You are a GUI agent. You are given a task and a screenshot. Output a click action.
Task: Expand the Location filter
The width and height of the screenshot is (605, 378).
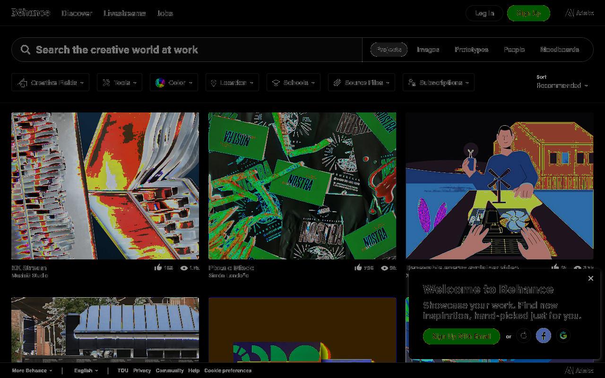(x=232, y=83)
